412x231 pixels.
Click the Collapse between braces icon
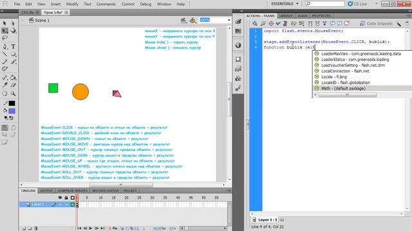click(310, 24)
